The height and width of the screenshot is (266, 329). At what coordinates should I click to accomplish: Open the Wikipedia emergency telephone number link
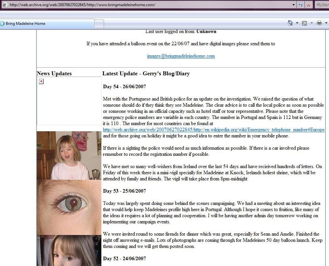(213, 130)
